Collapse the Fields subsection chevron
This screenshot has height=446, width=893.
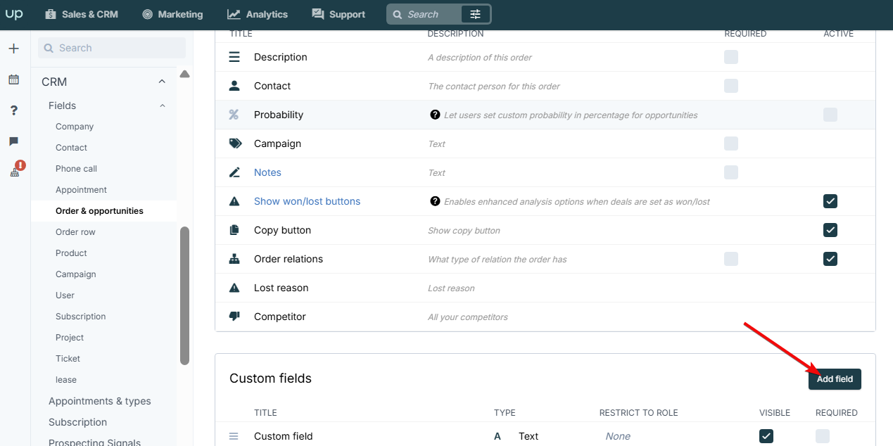(x=163, y=106)
